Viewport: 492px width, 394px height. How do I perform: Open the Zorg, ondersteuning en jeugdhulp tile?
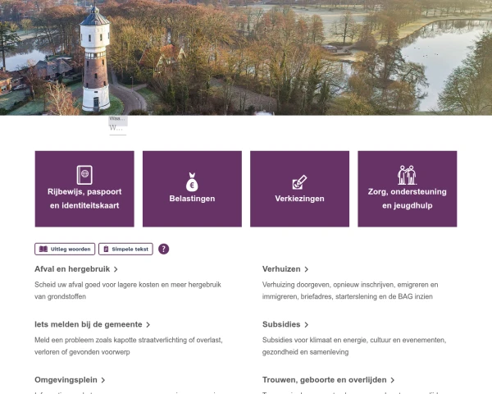pyautogui.click(x=408, y=189)
